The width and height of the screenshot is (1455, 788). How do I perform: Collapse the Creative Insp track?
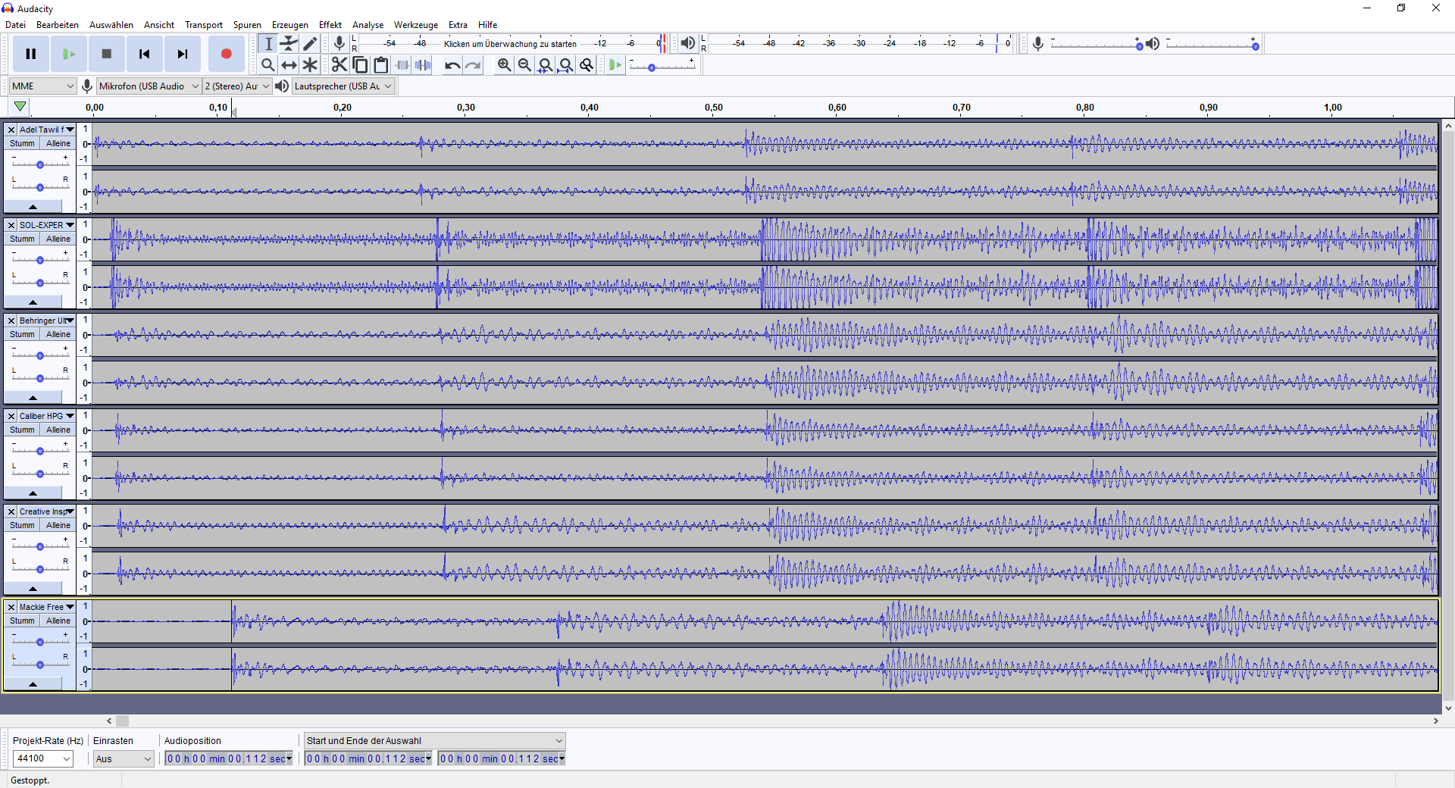pos(33,588)
